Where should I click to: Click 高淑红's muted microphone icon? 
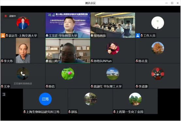coord(92,86)
